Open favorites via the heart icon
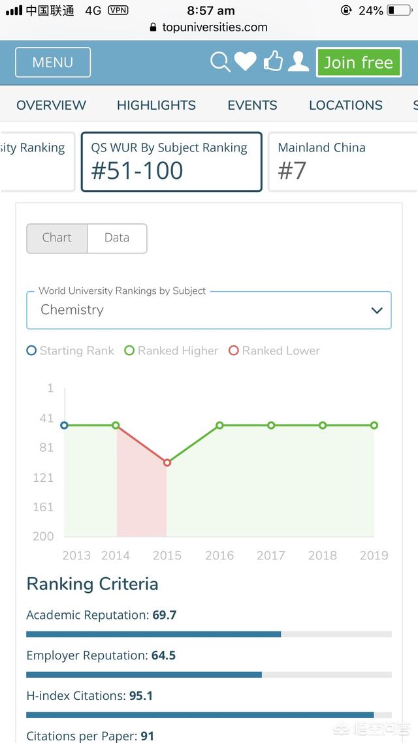Screen dimensions: 418x743 (x=246, y=62)
